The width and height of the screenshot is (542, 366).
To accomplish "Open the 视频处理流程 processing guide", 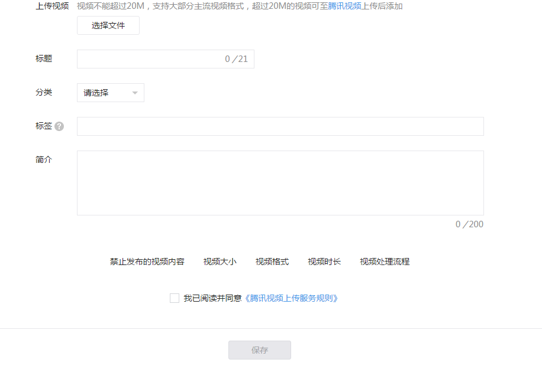I will 384,262.
